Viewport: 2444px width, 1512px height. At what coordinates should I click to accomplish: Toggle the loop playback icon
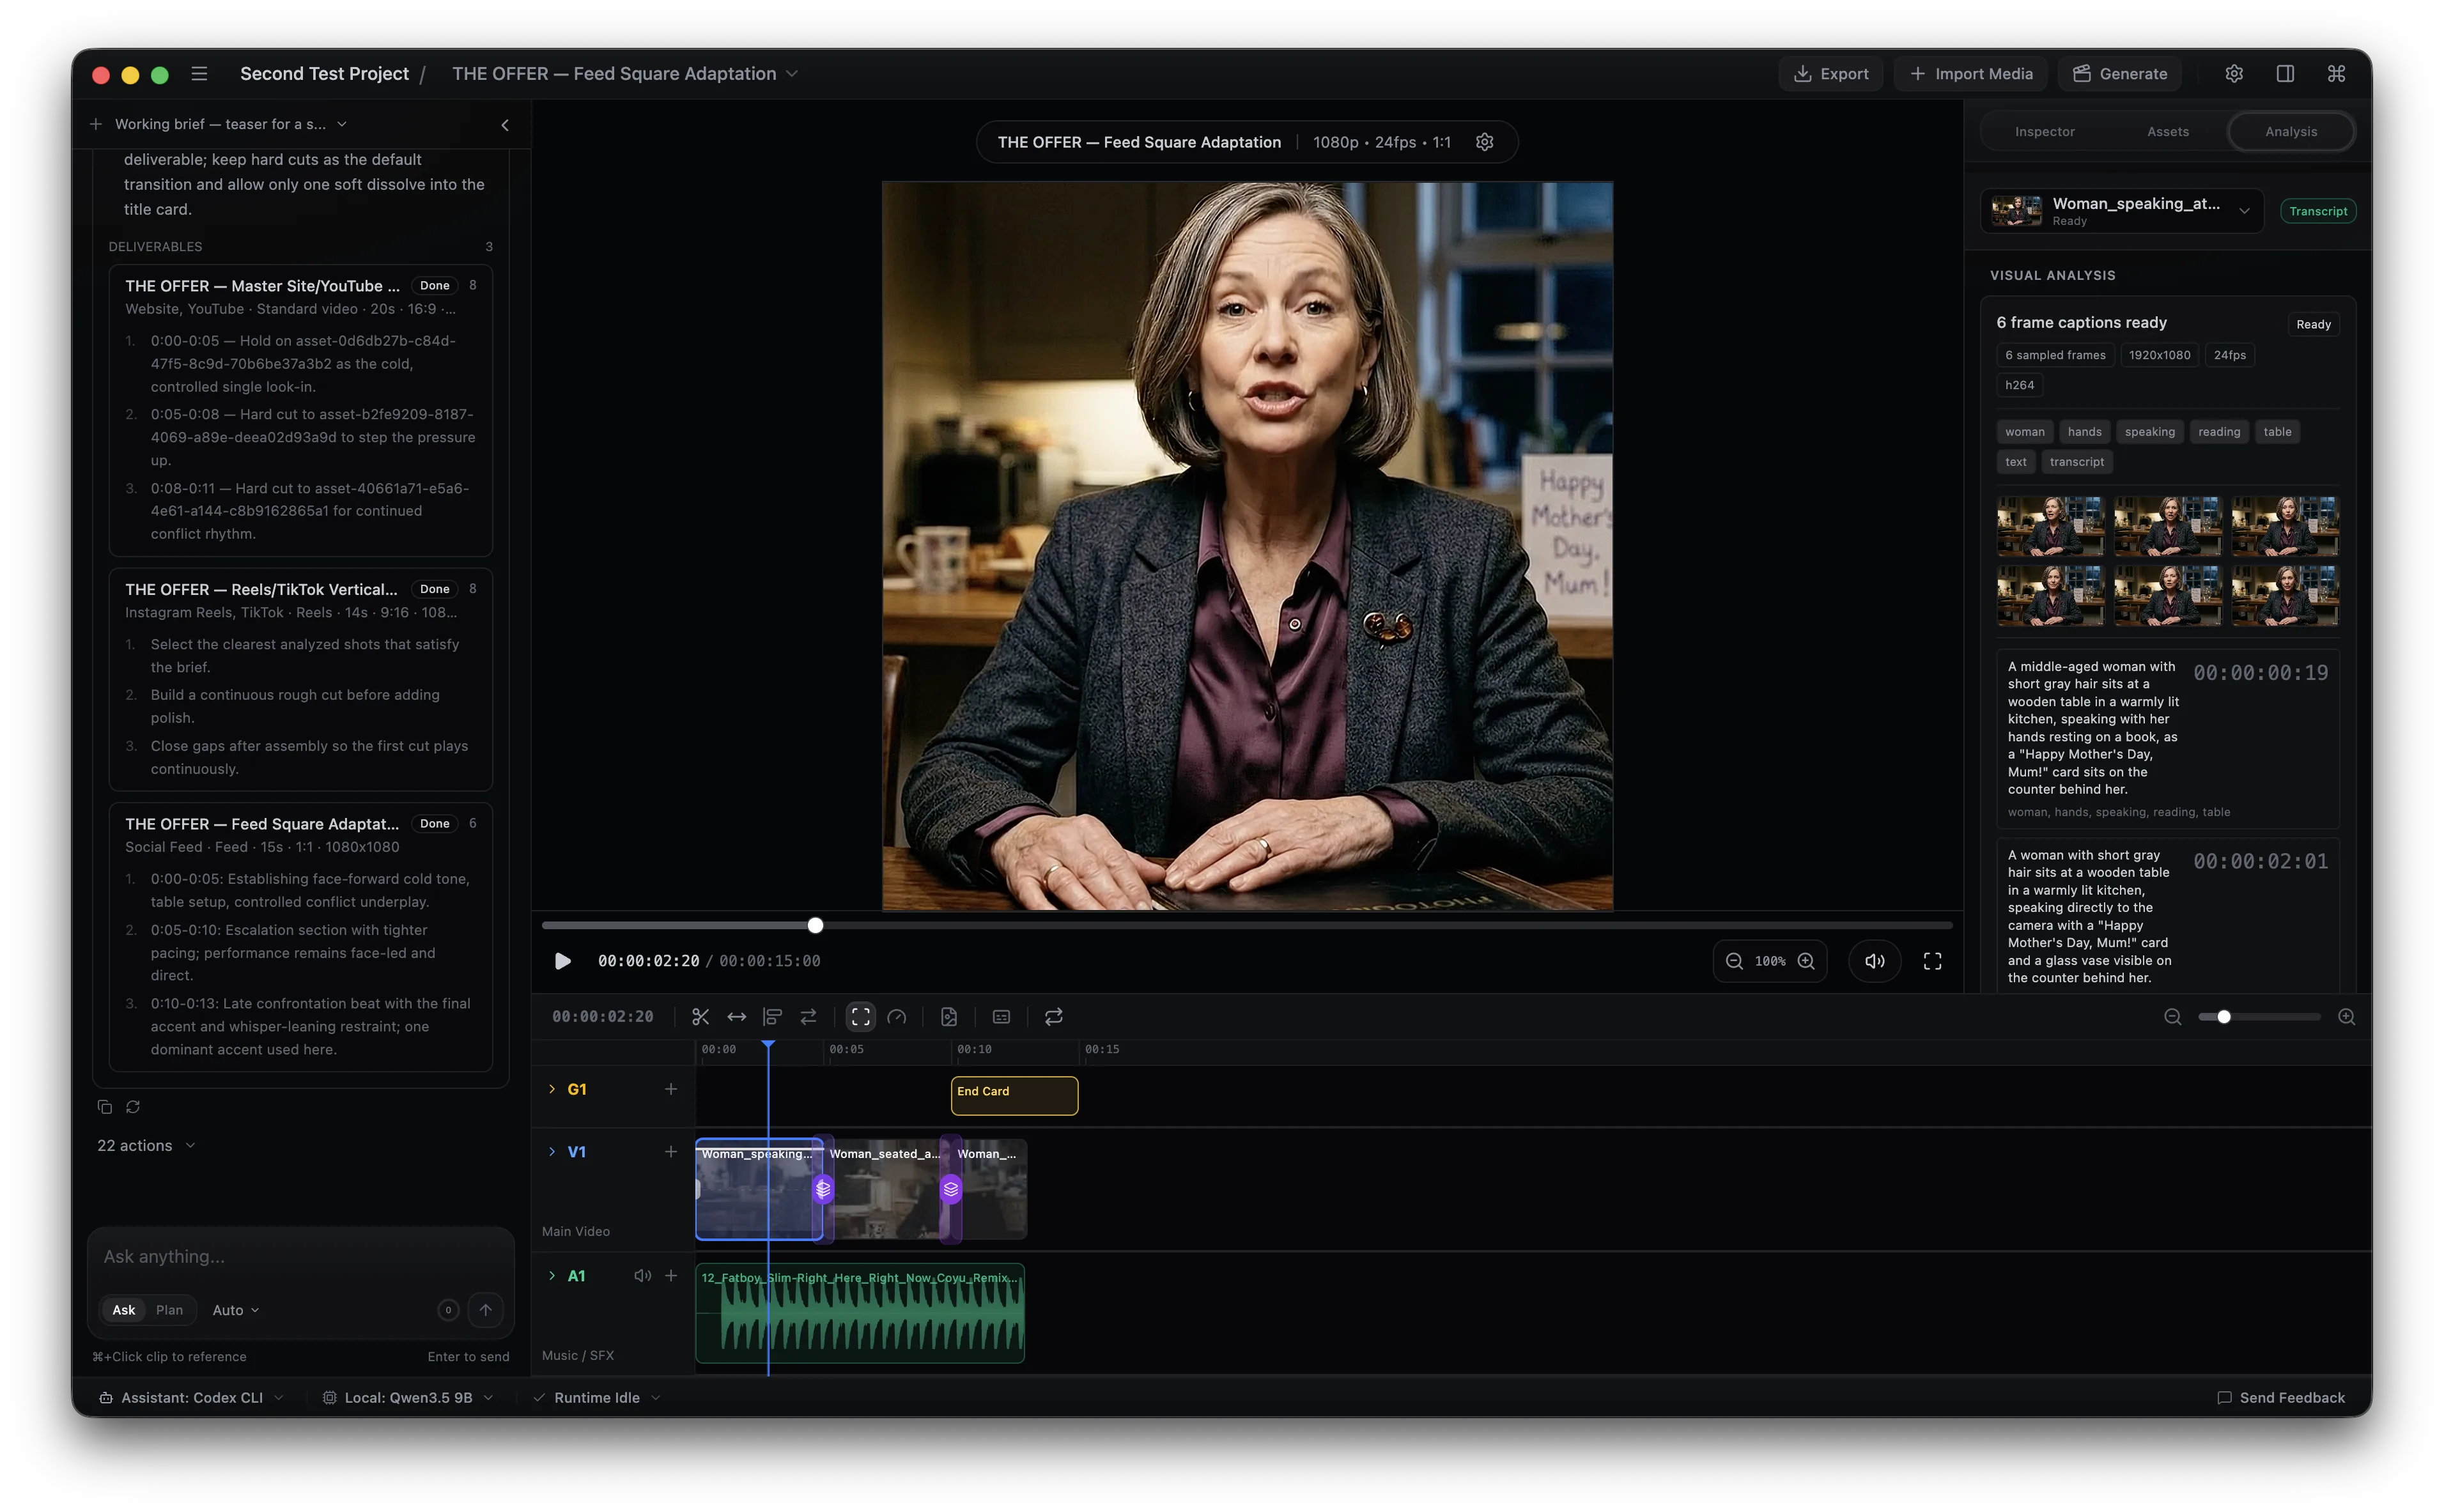(x=1054, y=1017)
